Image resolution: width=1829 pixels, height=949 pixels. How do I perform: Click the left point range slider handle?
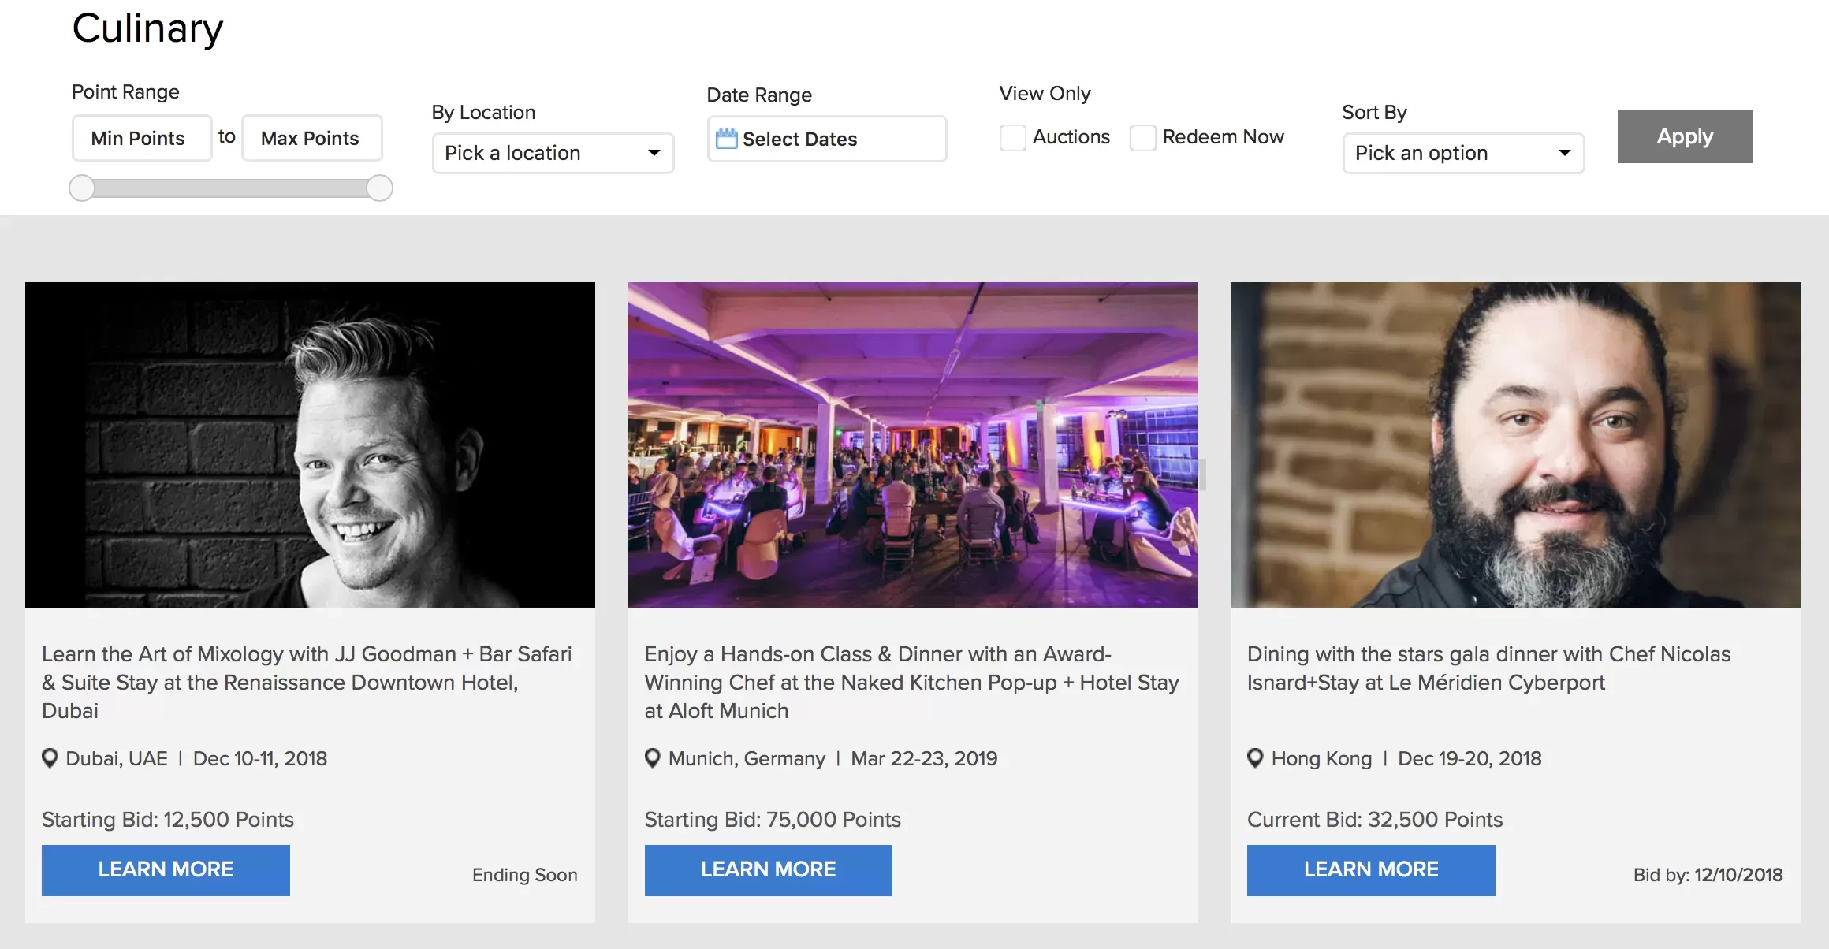[82, 188]
